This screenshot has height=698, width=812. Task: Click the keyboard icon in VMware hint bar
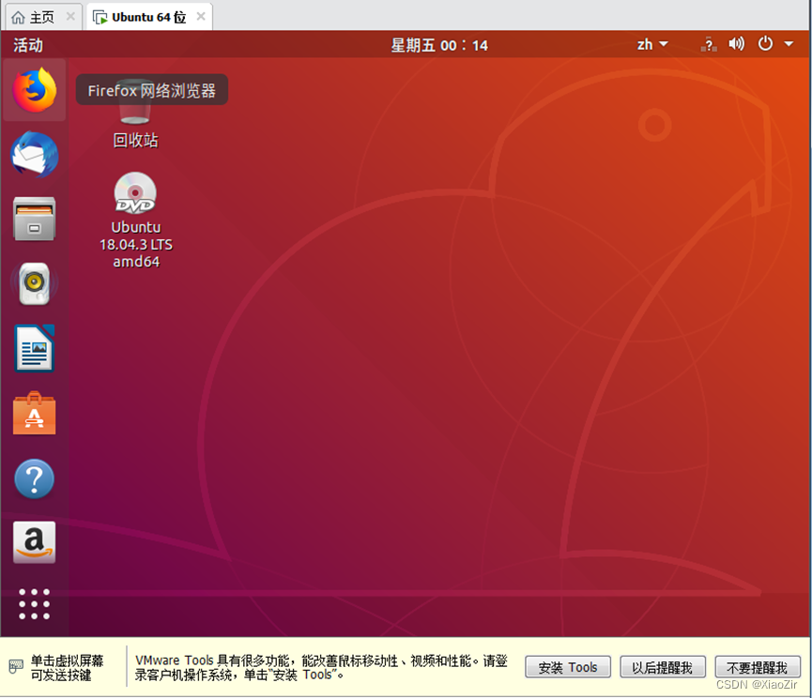click(16, 666)
